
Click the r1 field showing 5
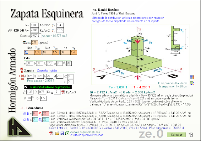pos(70,81)
